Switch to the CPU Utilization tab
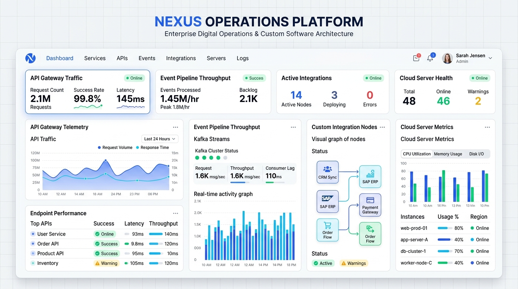Screen dimensions: 518x289 click(416, 154)
